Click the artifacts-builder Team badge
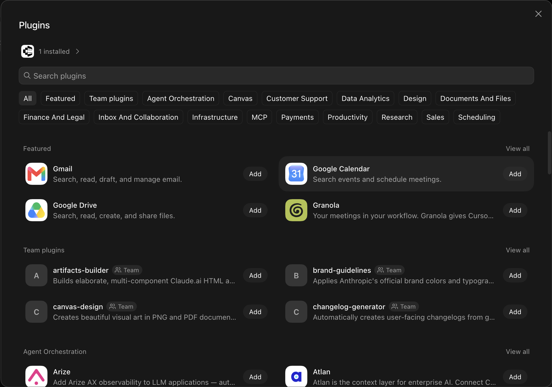The image size is (552, 387). [x=127, y=270]
